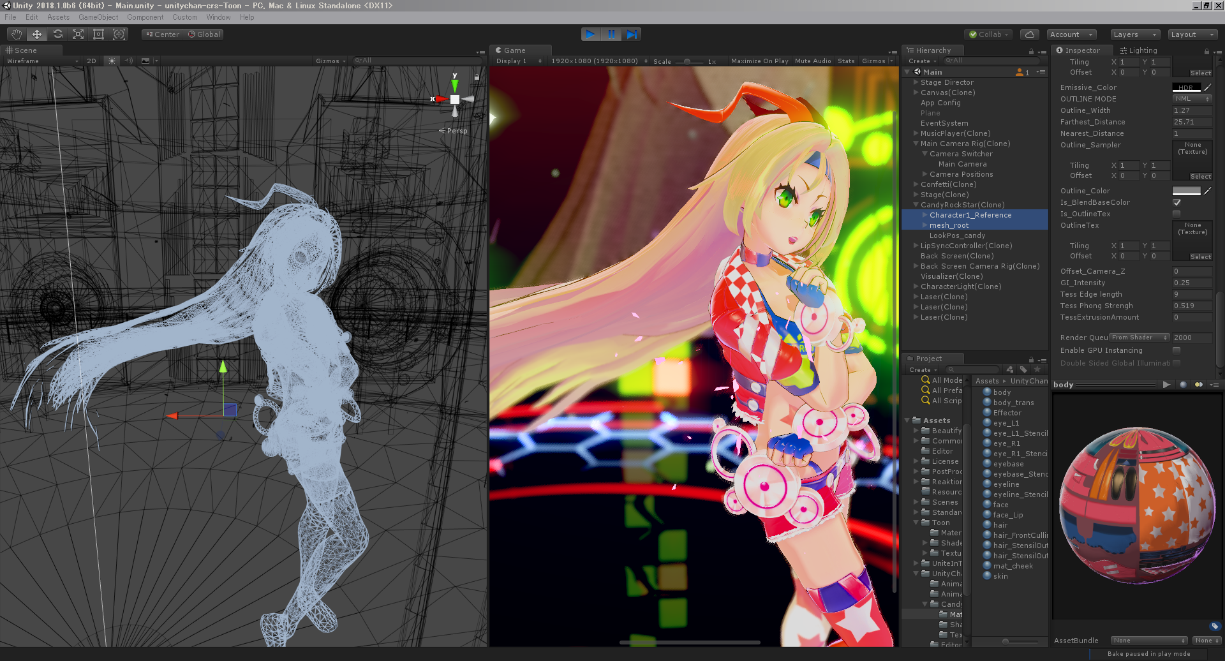This screenshot has width=1225, height=661.
Task: Click Create in the Hierarchy panel
Action: tap(922, 61)
